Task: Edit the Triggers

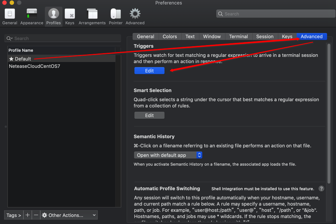Action: (149, 71)
